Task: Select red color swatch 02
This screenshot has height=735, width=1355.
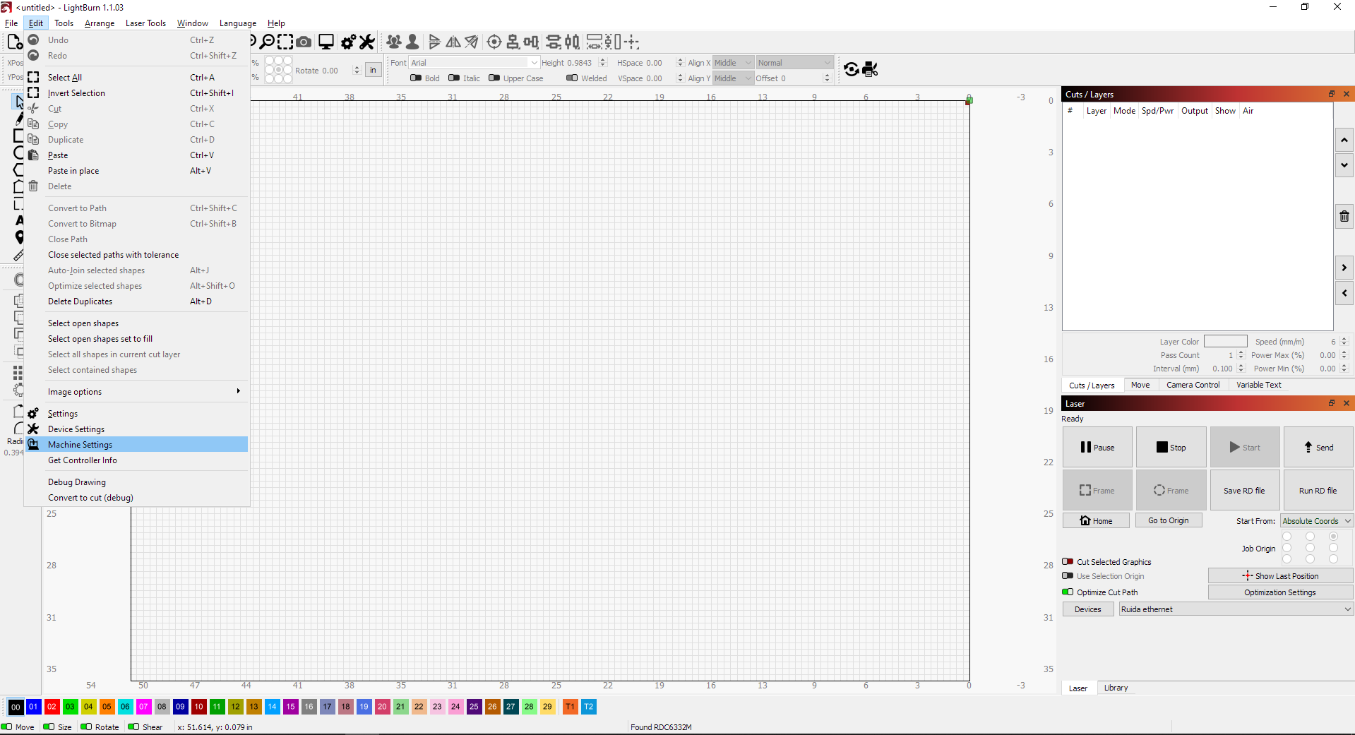Action: click(x=52, y=706)
